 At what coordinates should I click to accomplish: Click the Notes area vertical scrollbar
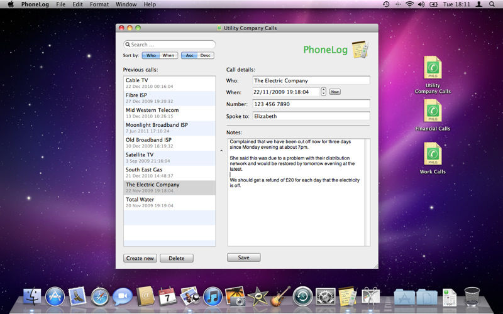coord(368,192)
